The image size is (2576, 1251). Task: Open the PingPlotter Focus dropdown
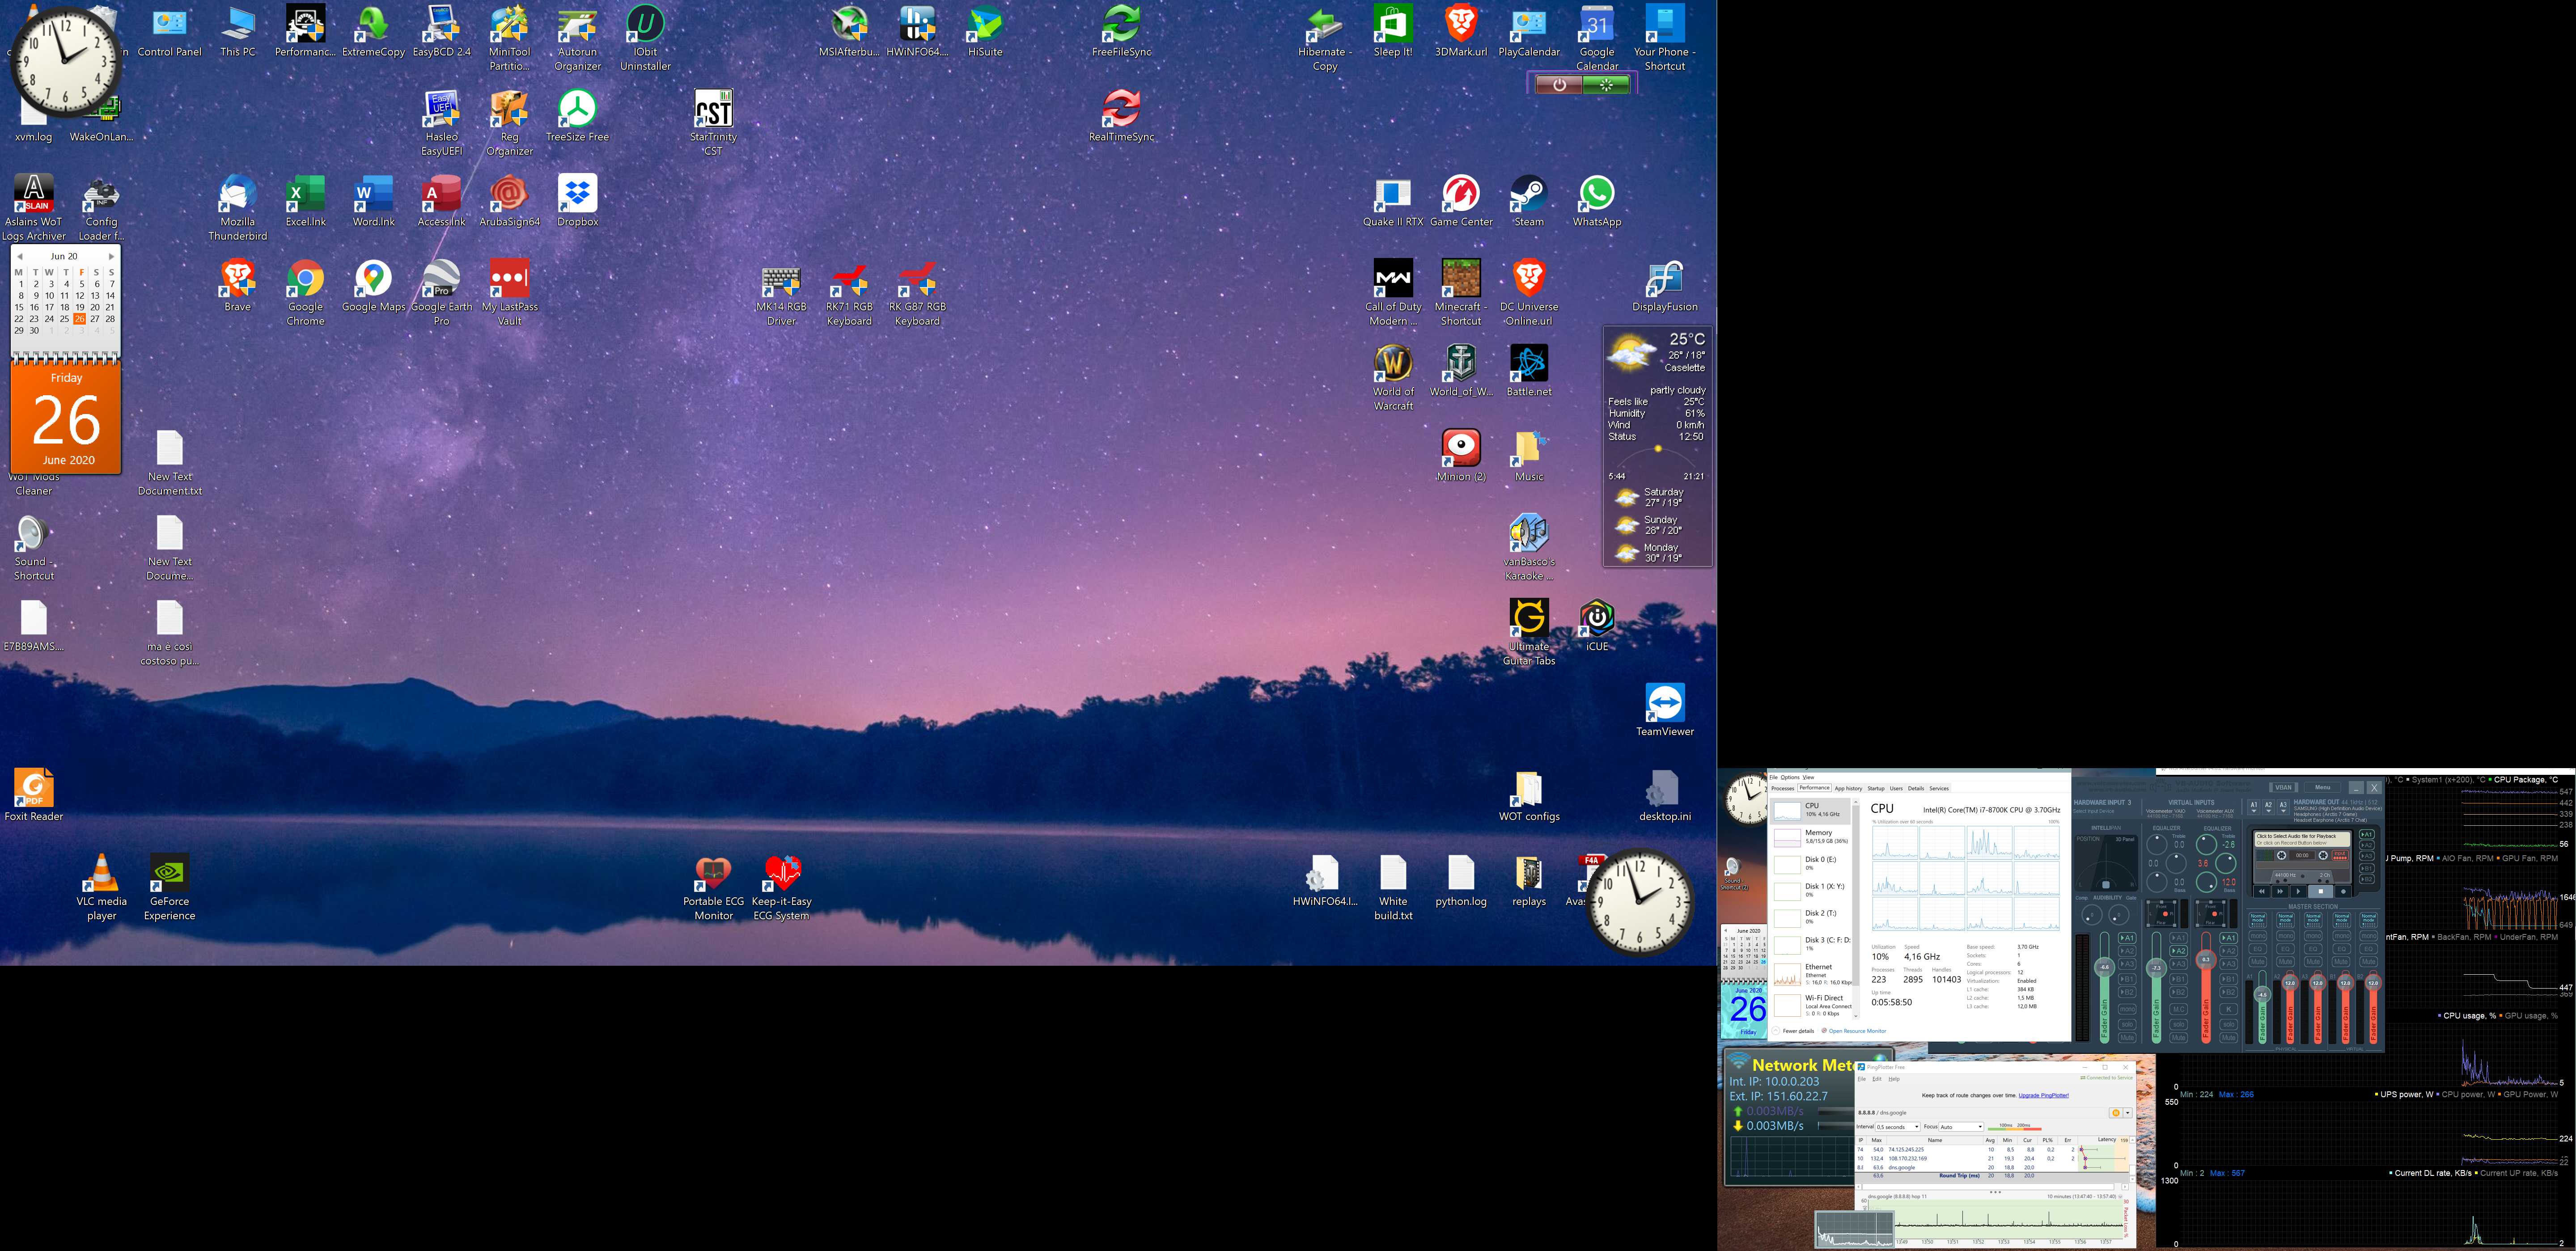click(1962, 1127)
